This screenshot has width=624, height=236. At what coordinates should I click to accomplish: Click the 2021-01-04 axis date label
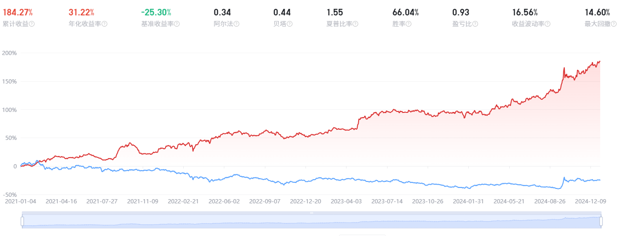(20, 201)
